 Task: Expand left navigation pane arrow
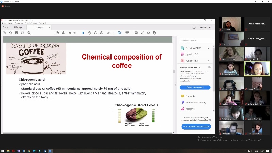(2, 85)
